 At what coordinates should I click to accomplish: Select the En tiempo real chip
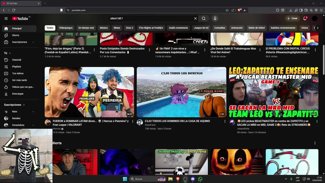point(86,28)
